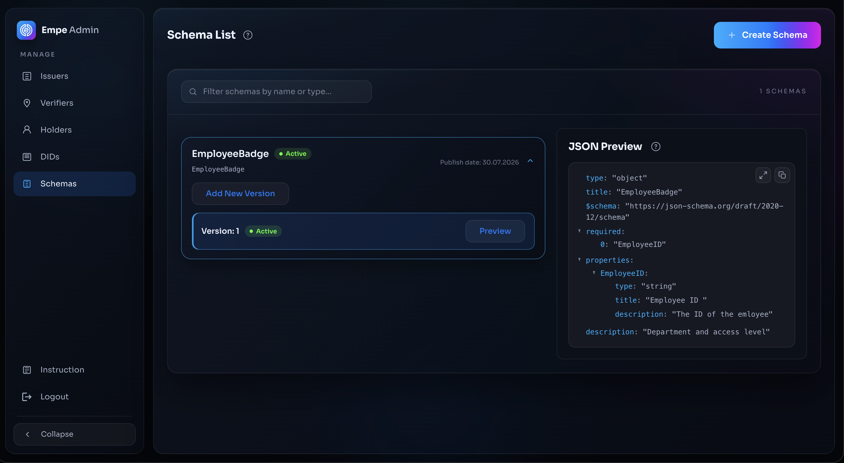
Task: Click the Logout icon
Action: pos(27,397)
